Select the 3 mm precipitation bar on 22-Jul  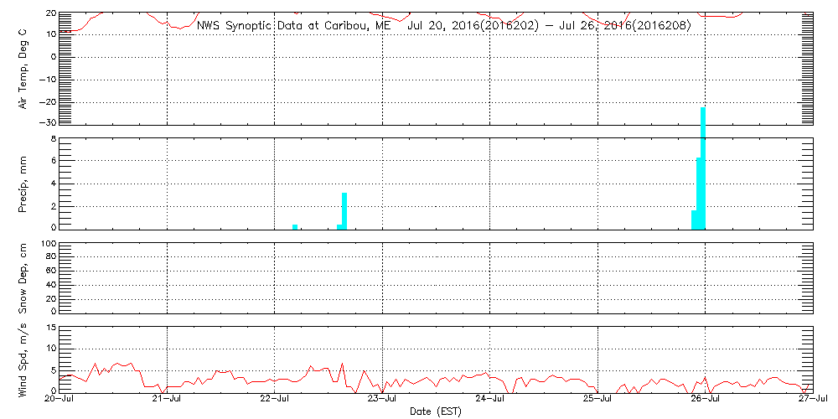point(344,210)
